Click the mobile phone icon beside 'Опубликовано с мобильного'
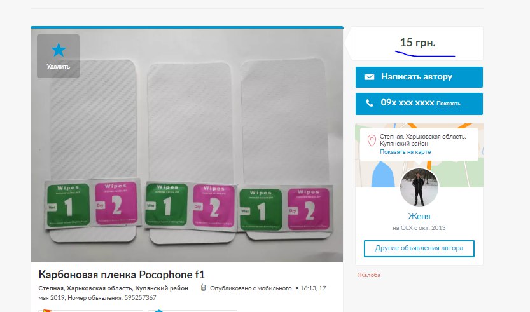Image resolution: width=530 pixels, height=312 pixels. [203, 288]
